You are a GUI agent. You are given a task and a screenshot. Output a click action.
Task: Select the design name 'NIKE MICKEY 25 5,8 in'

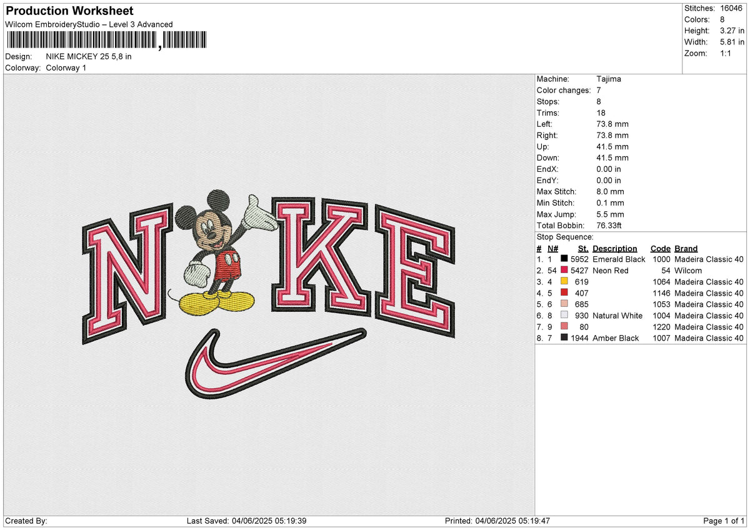pyautogui.click(x=89, y=56)
